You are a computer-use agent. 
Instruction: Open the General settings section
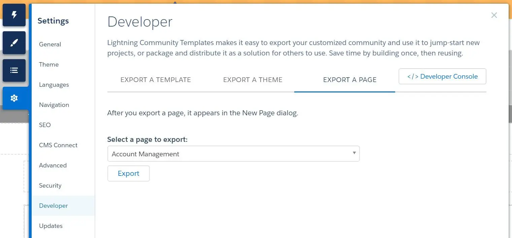tap(63, 44)
